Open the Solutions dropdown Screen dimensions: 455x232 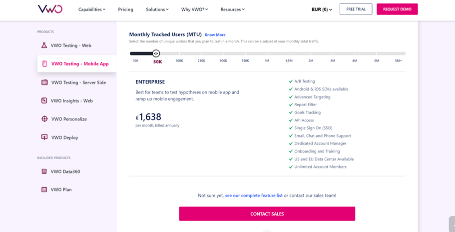click(x=157, y=9)
